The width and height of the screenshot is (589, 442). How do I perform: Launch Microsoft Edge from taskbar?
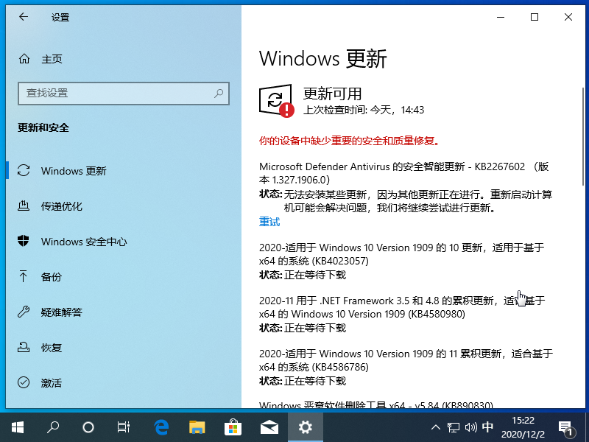click(x=161, y=427)
